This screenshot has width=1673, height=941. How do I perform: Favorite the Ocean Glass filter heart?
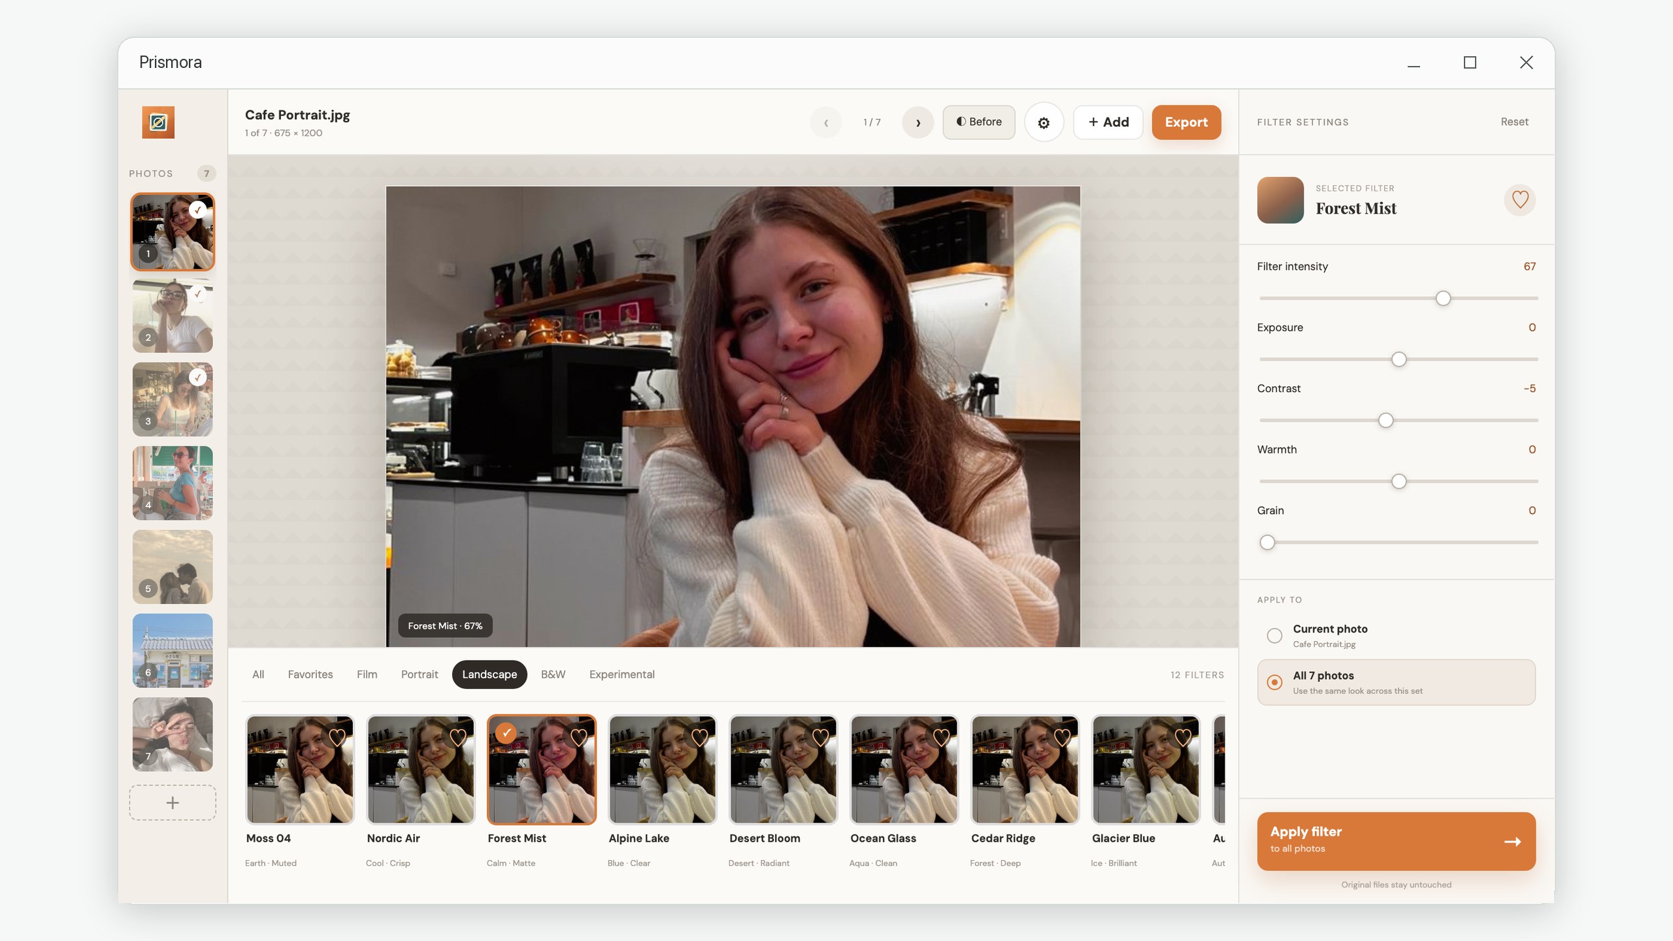(941, 738)
